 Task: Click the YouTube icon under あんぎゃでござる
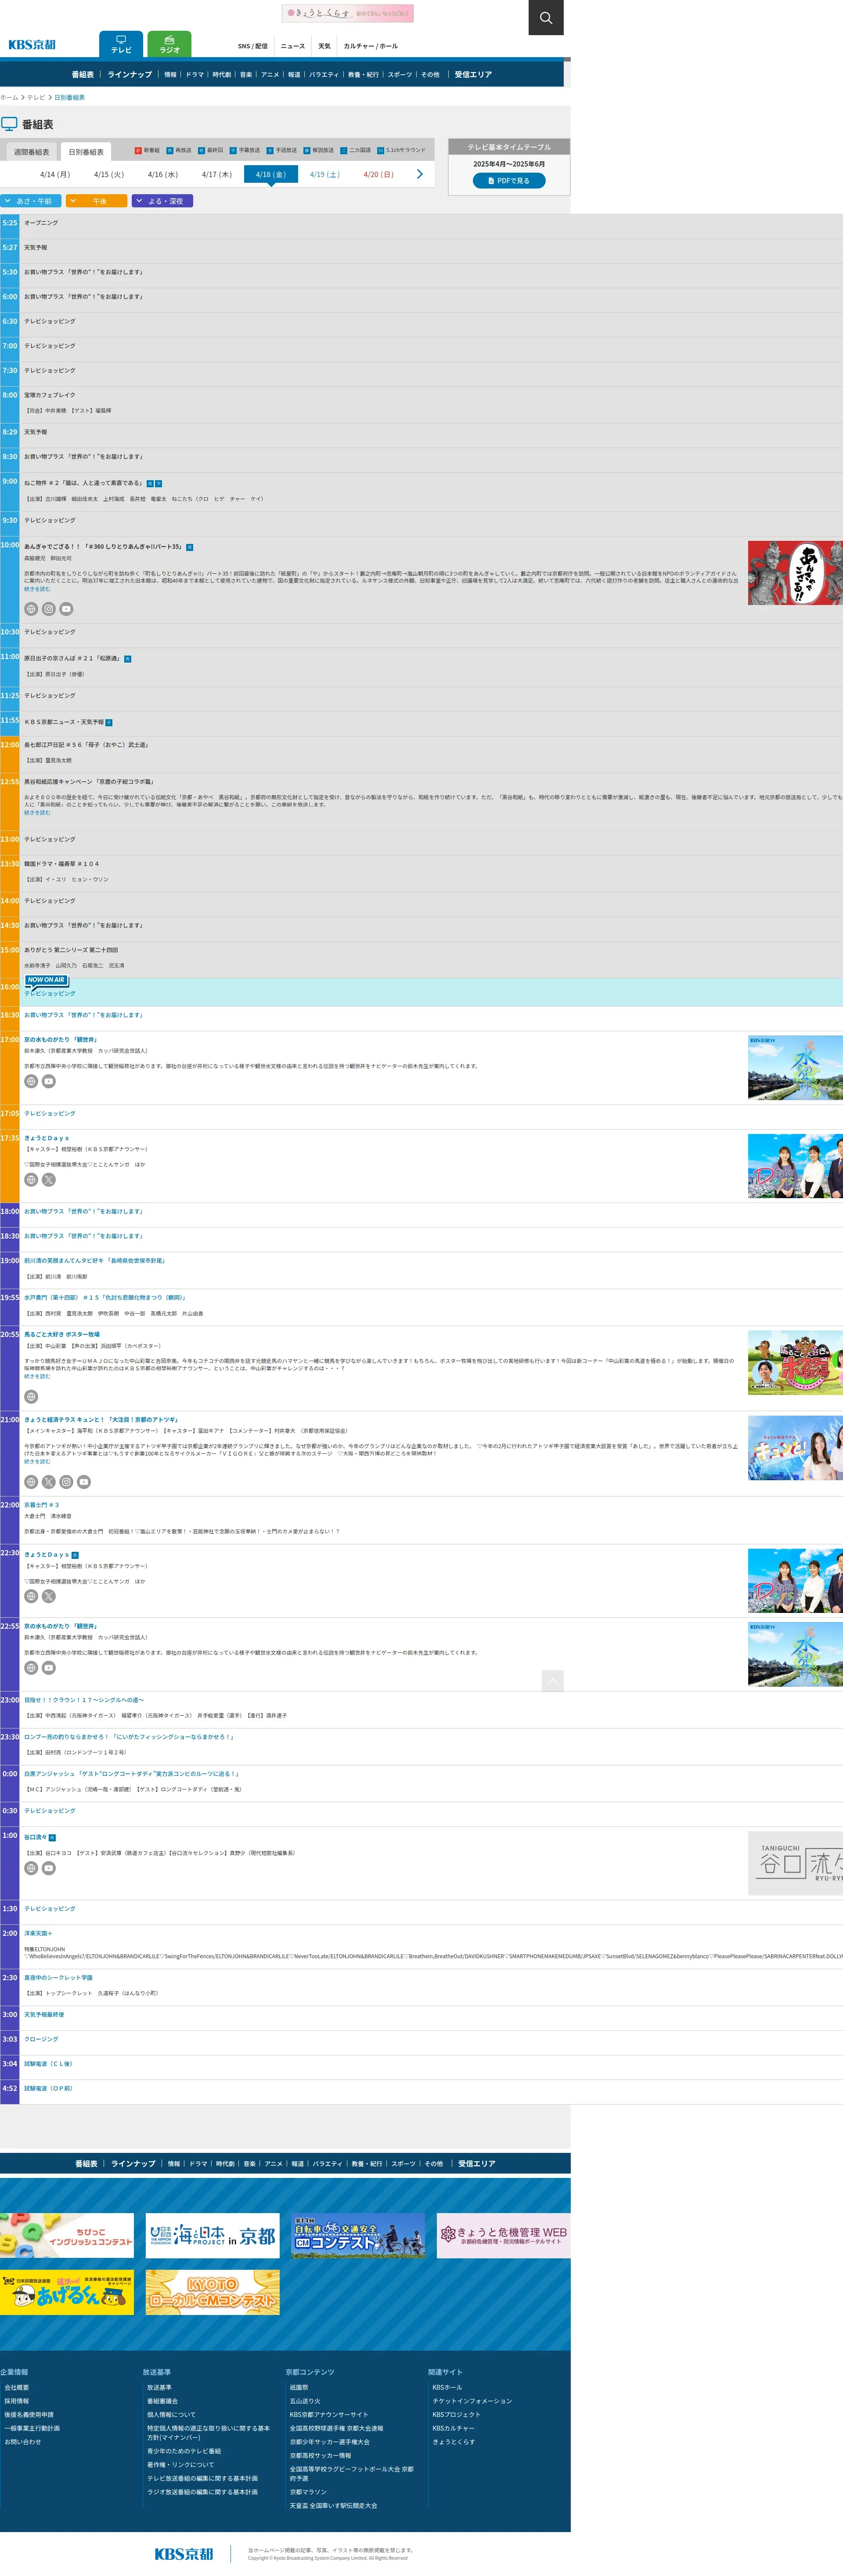coord(66,609)
